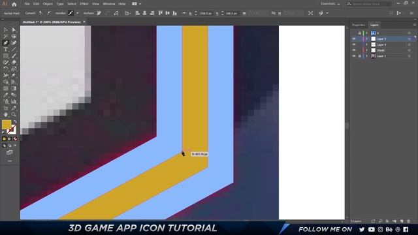Select the Direct Selection tool
Image resolution: width=418 pixels, height=235 pixels.
pos(14,30)
